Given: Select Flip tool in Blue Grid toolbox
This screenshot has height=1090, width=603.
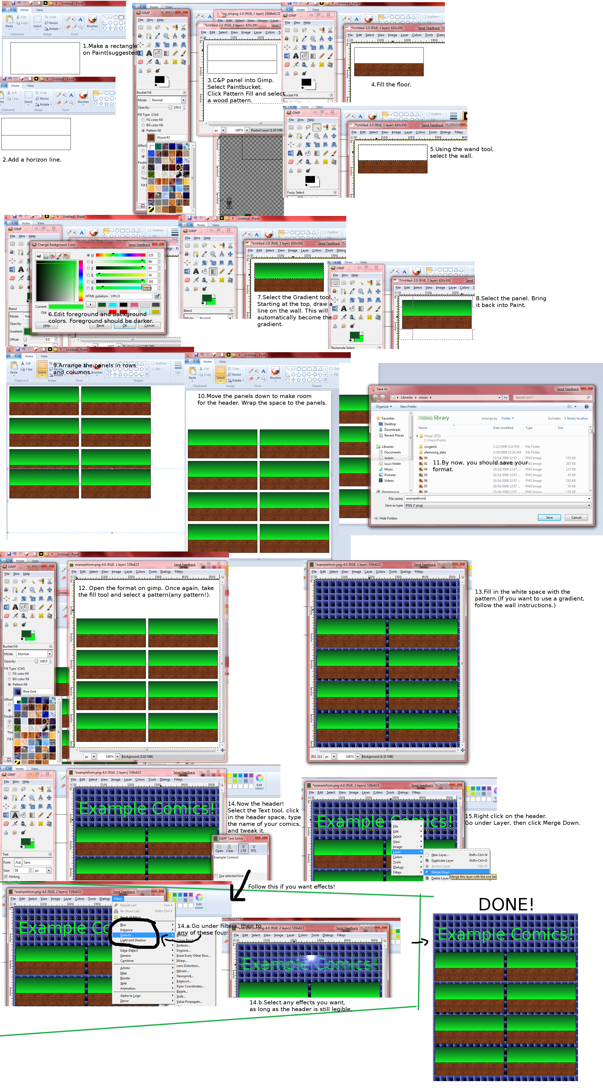Looking at the screenshot, I should 7,607.
